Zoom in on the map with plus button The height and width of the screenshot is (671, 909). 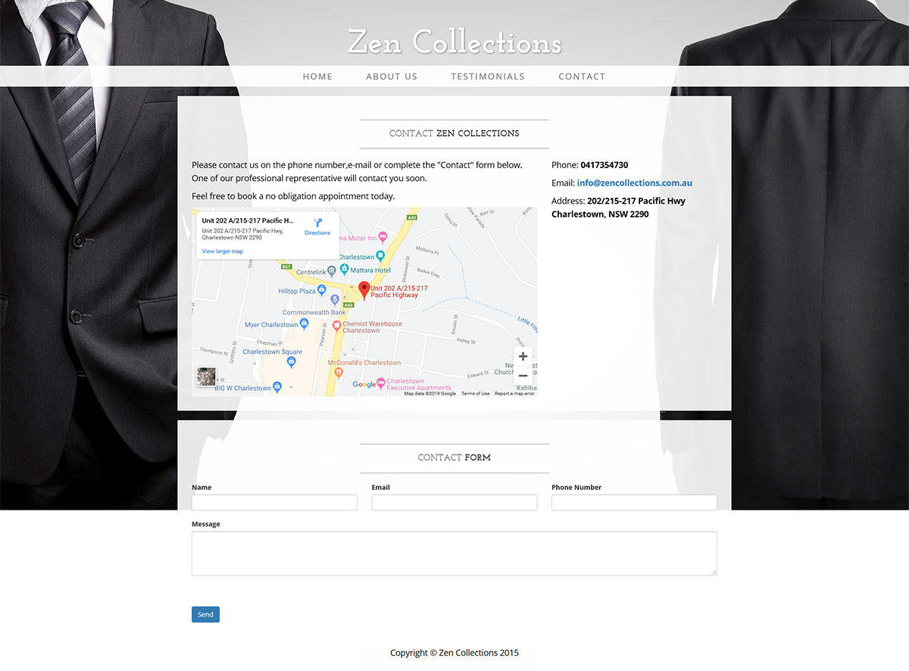click(523, 357)
